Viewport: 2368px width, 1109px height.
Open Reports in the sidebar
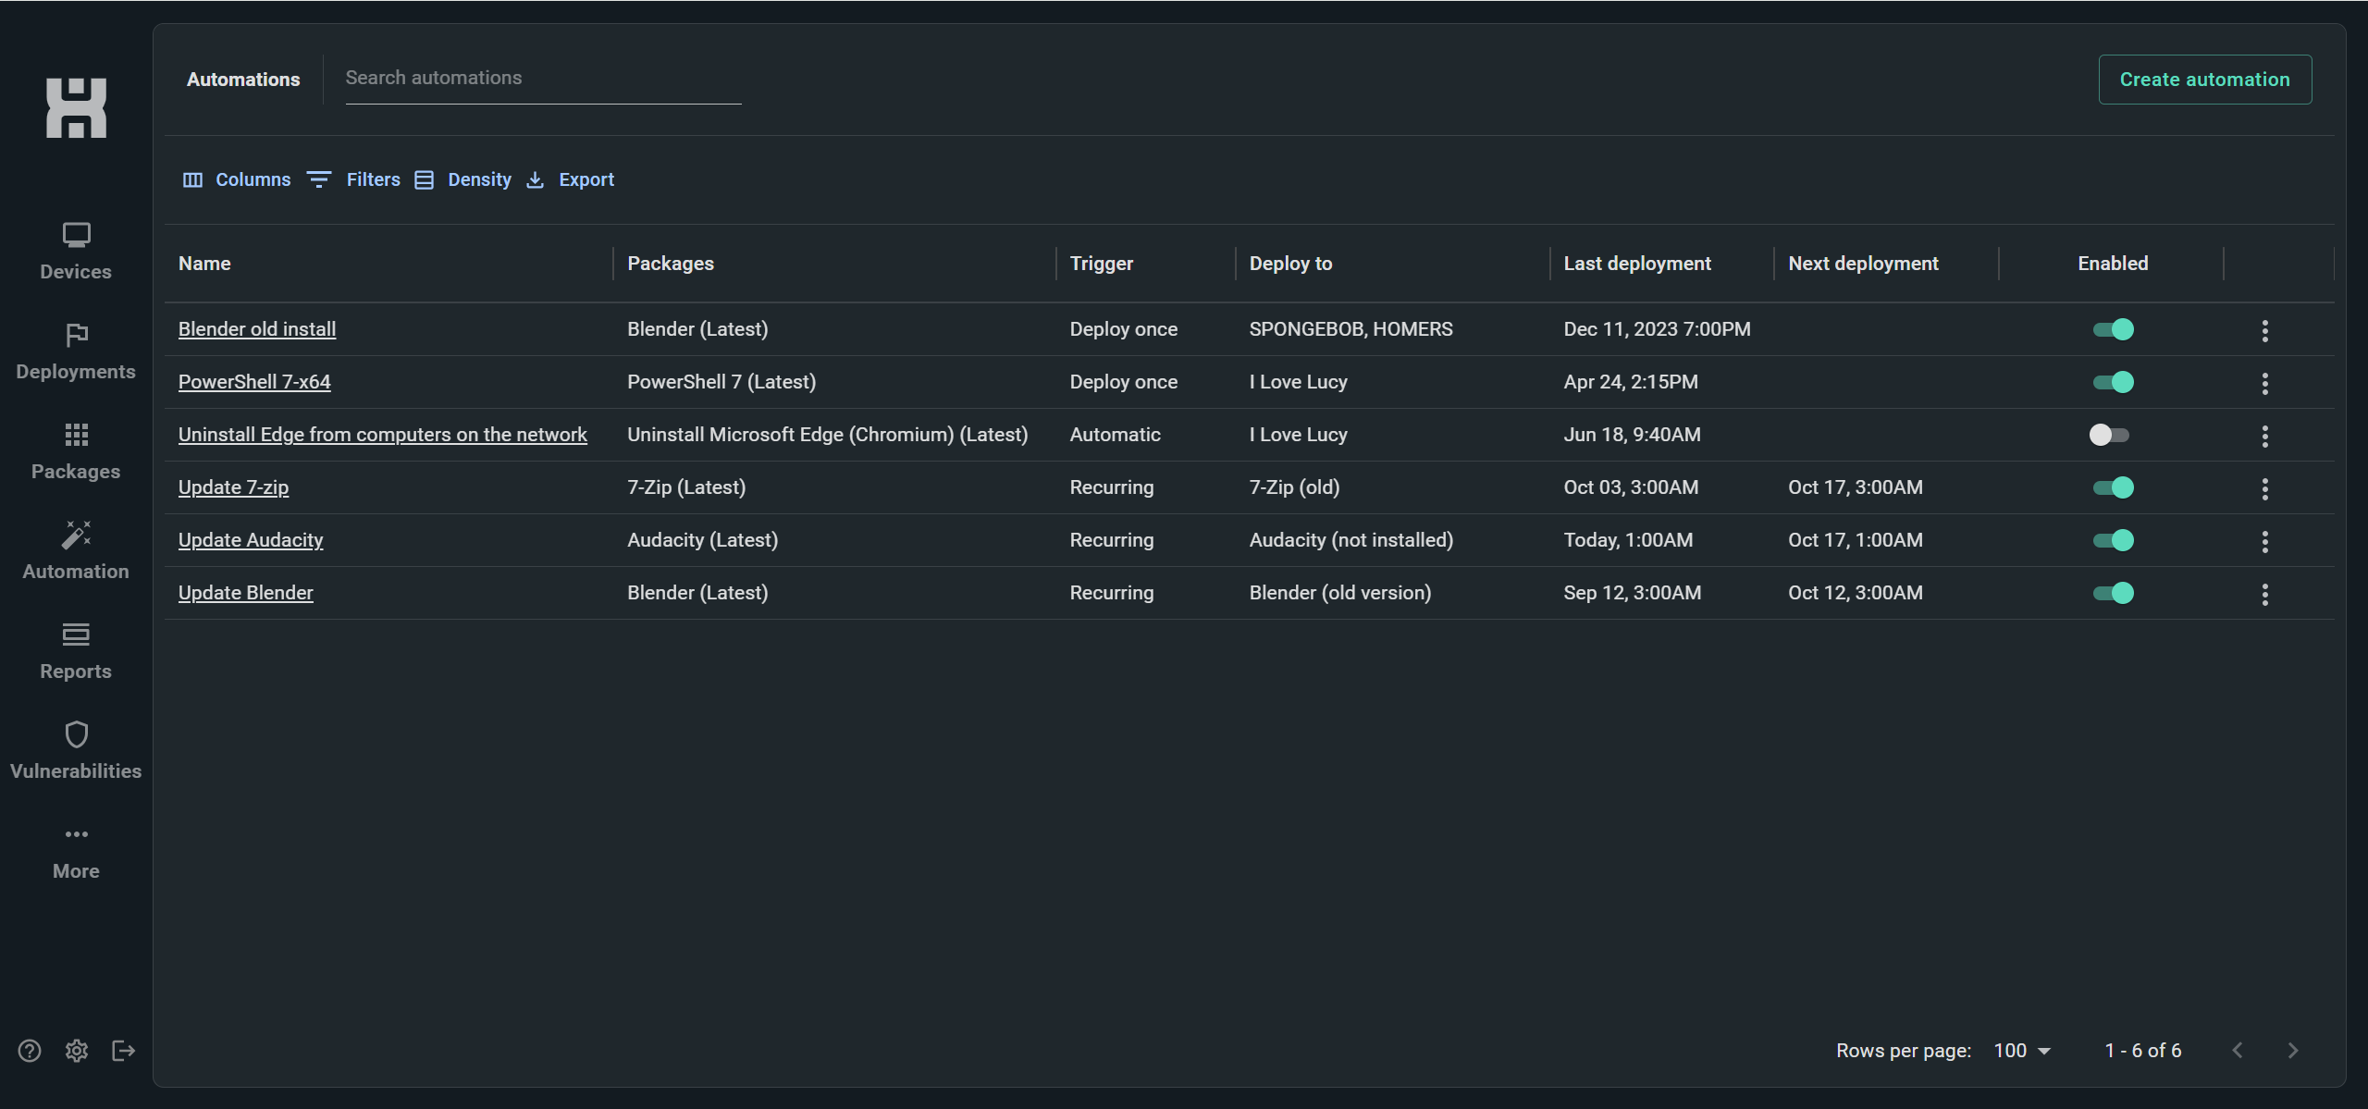76,650
